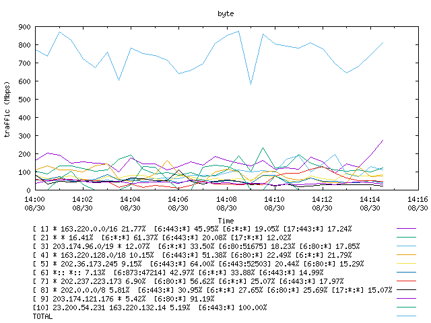The image size is (431, 323).
Task: Click the light blue line sample for TOTAL
Action: coord(406,316)
